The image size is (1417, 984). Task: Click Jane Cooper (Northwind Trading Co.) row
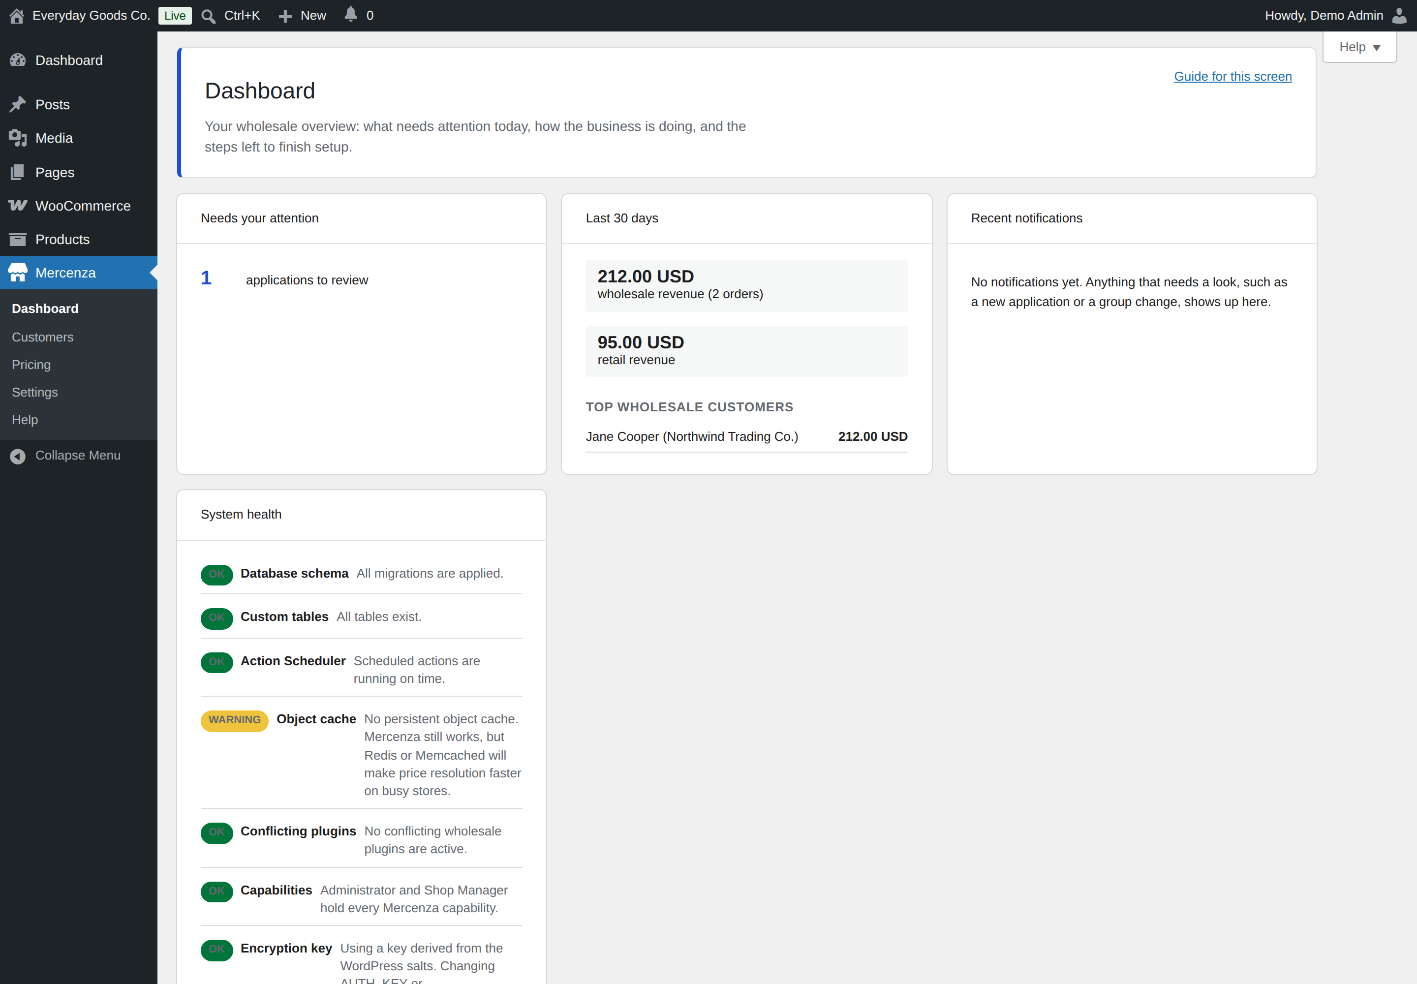tap(747, 436)
